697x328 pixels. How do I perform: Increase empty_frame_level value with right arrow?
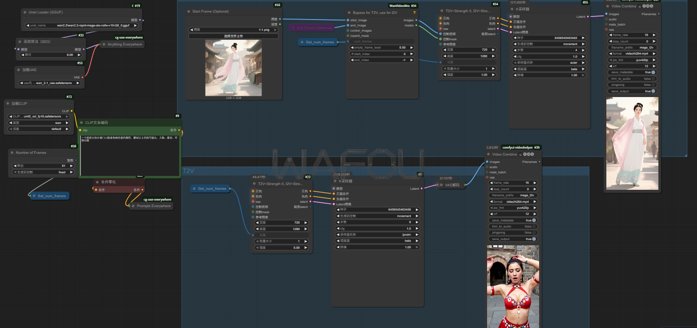(x=412, y=48)
